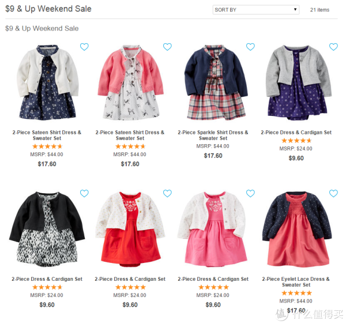Open the pink cardigan Sateen Shirt Dress title

click(x=130, y=135)
